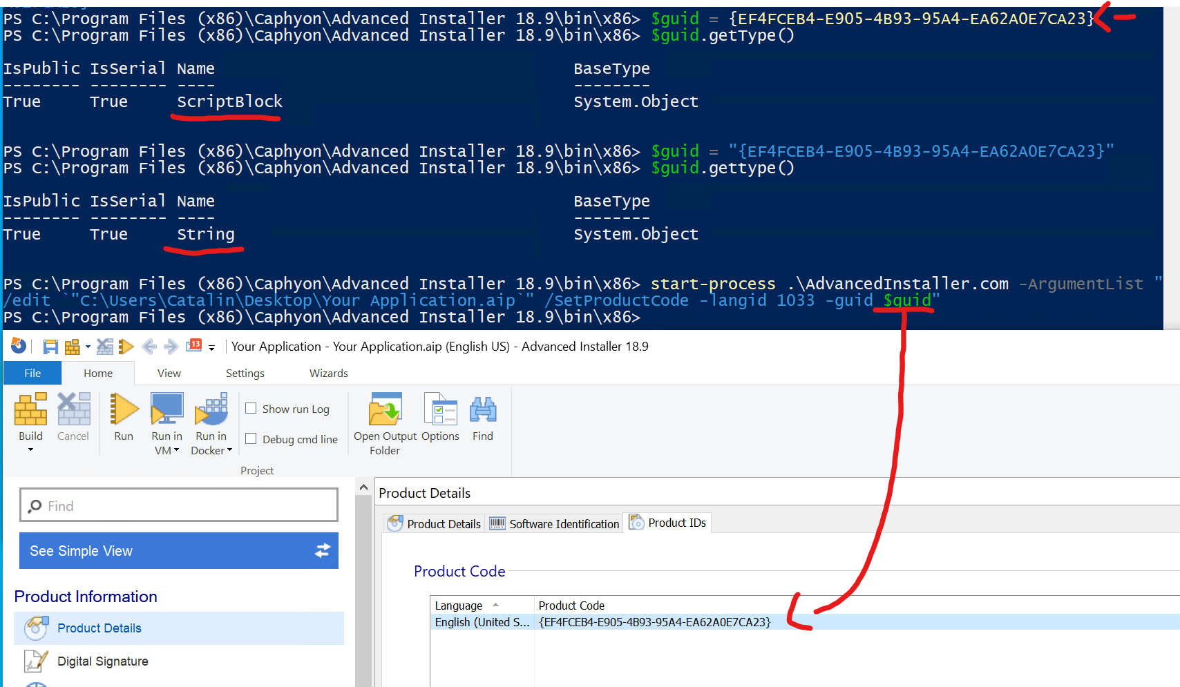Click into the Find search field
This screenshot has height=687, width=1180.
(x=179, y=505)
